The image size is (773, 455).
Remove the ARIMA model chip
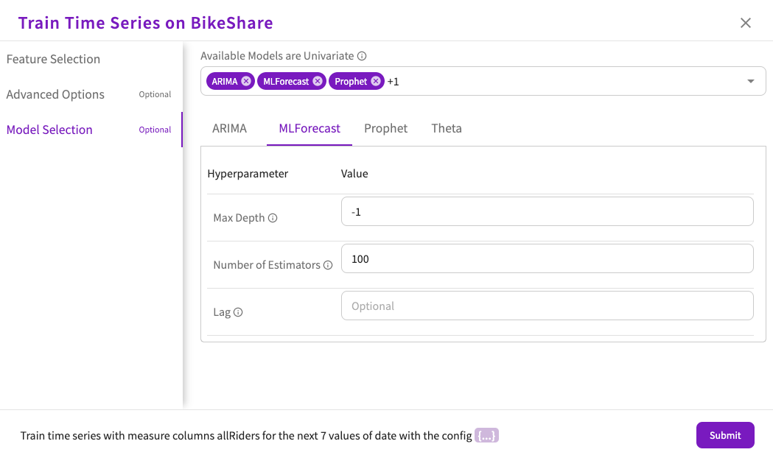point(246,81)
